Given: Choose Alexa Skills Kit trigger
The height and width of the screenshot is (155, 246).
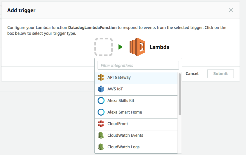Looking at the screenshot, I should (136, 101).
